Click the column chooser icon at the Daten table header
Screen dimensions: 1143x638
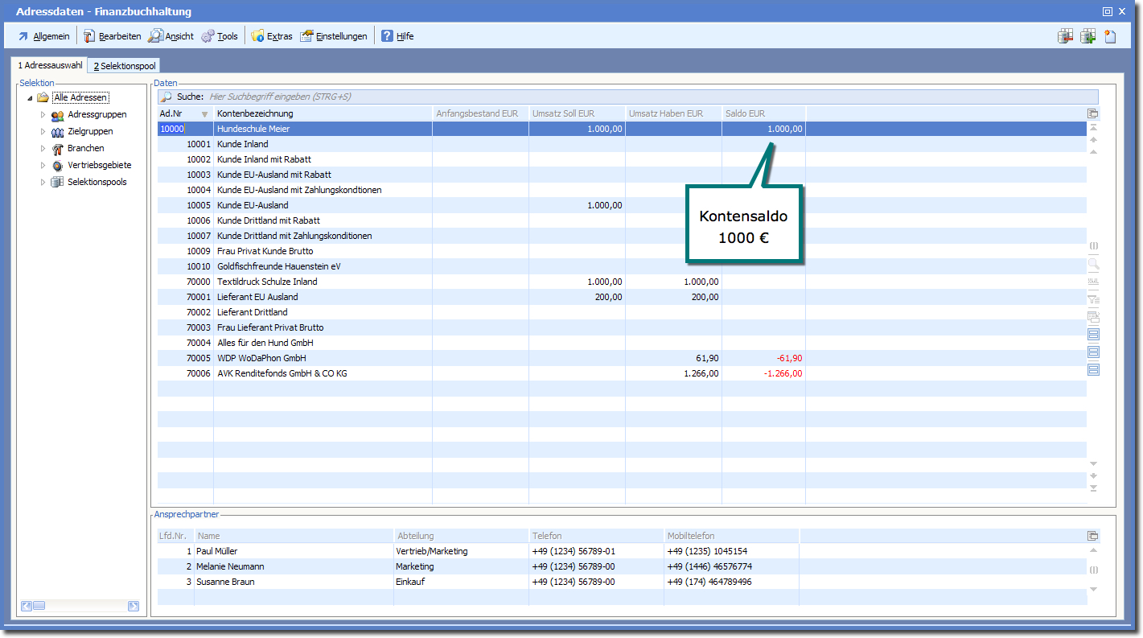(1092, 113)
